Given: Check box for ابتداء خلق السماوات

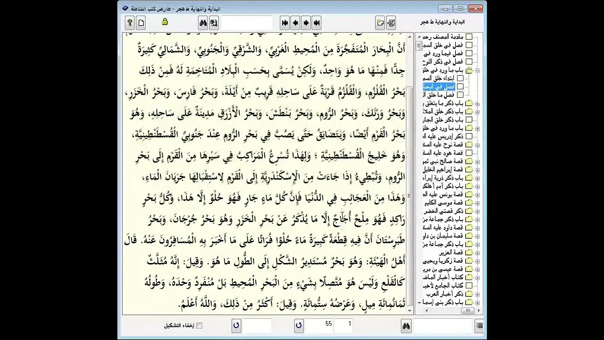Looking at the screenshot, I should tap(460, 78).
